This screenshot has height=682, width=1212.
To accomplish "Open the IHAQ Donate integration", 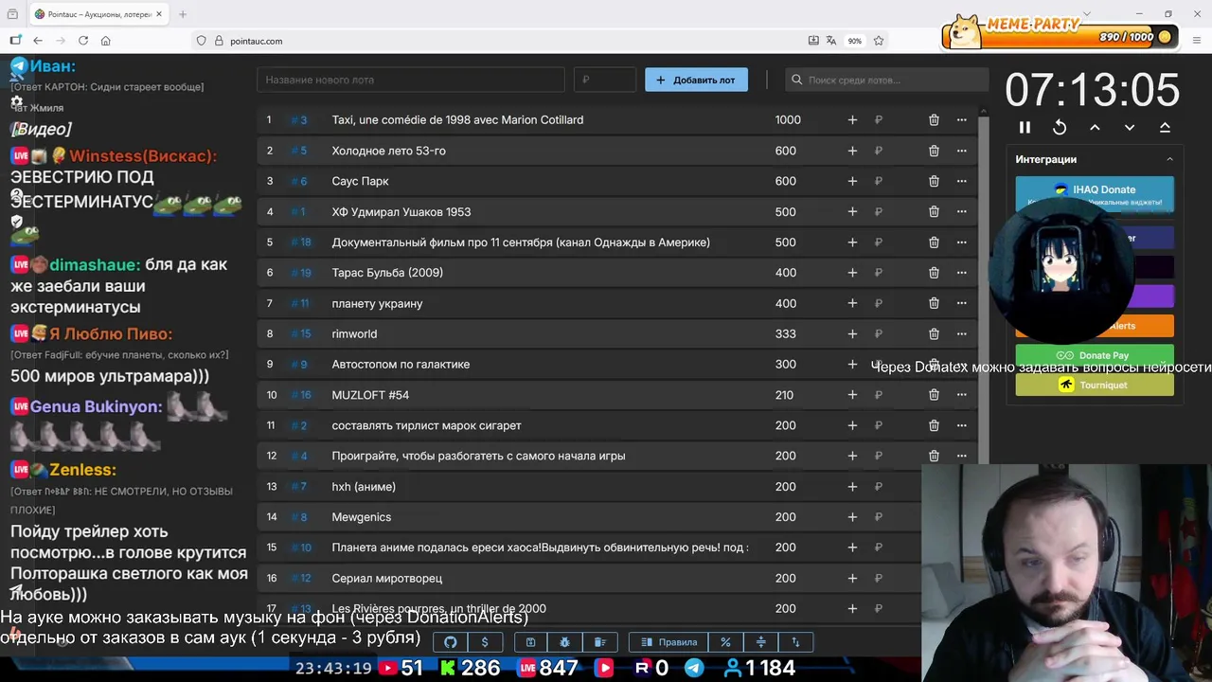I will (x=1095, y=194).
